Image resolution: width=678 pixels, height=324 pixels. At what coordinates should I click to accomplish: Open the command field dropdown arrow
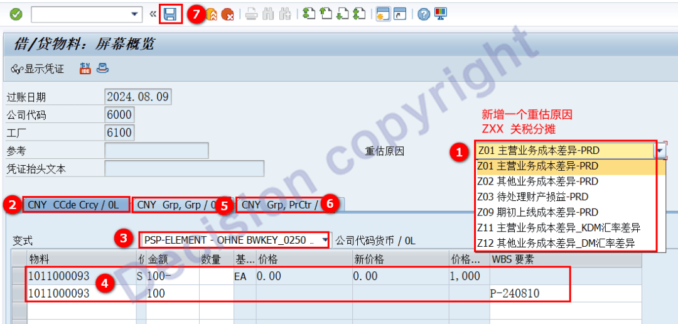(x=135, y=14)
